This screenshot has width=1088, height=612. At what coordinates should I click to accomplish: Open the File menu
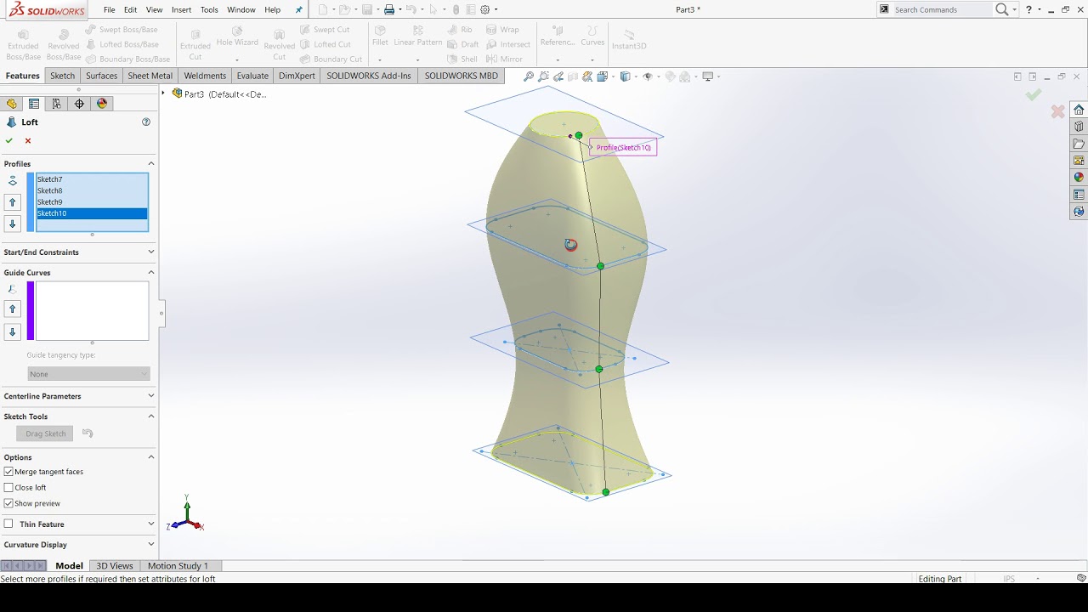click(110, 10)
